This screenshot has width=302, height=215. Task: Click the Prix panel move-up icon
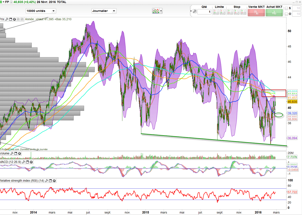coord(22,19)
